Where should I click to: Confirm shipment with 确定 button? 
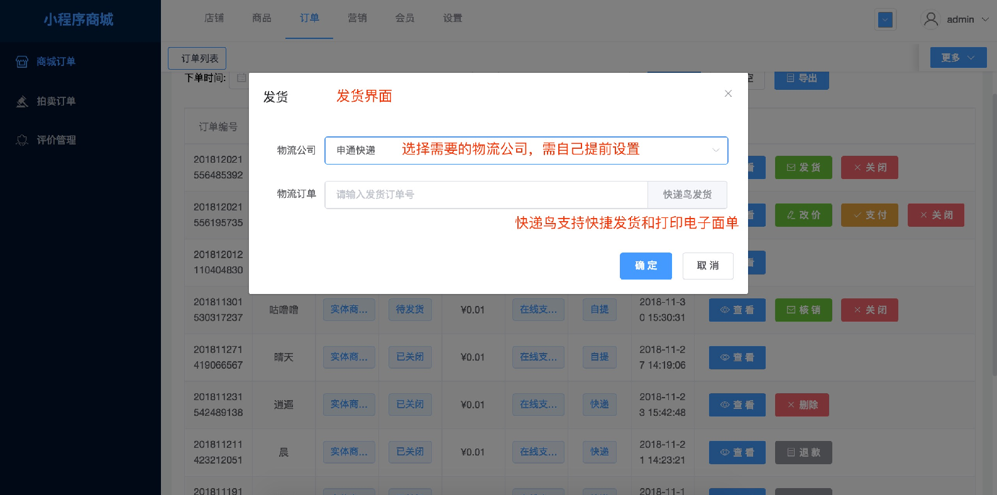tap(646, 266)
